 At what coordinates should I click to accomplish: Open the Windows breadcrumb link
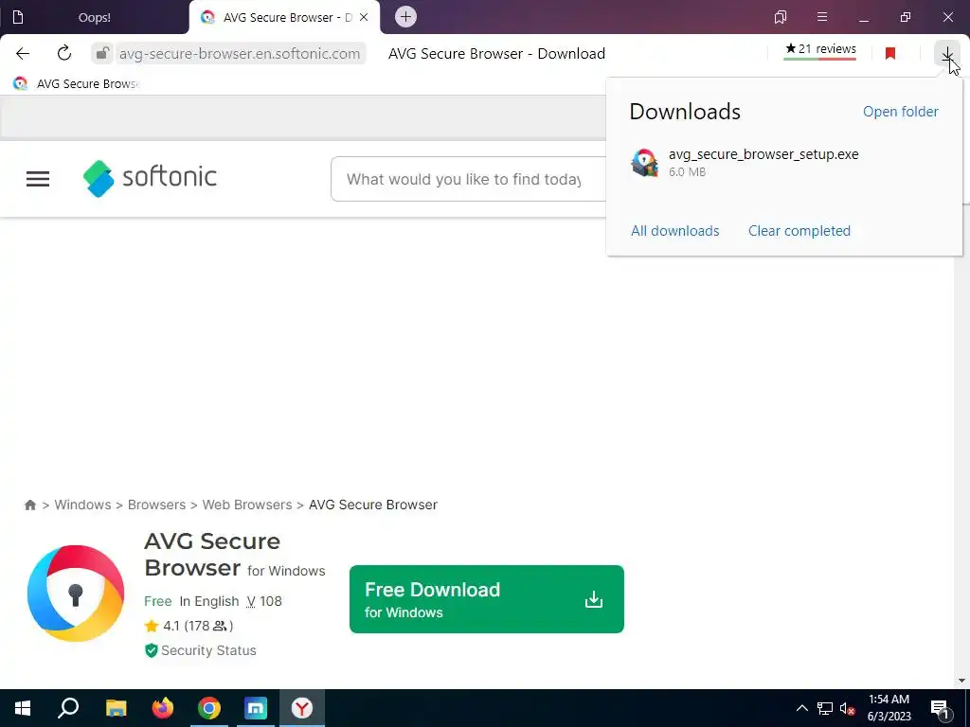coord(83,505)
